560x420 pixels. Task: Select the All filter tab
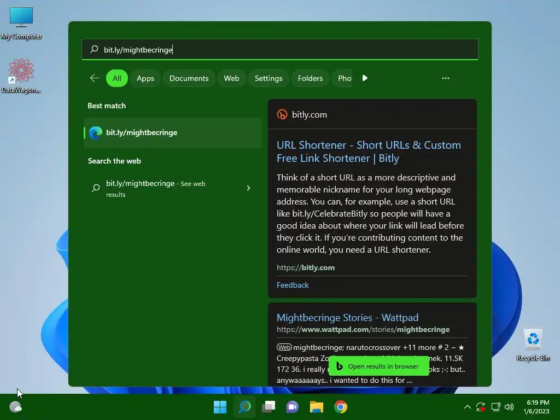tap(117, 78)
